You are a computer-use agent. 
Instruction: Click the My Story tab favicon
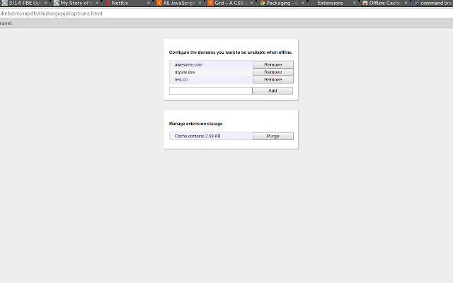(57, 3)
